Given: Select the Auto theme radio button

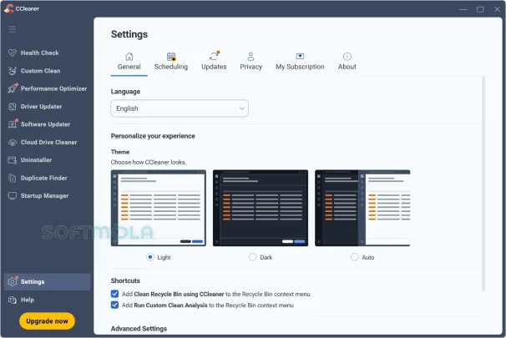Looking at the screenshot, I should tap(355, 257).
